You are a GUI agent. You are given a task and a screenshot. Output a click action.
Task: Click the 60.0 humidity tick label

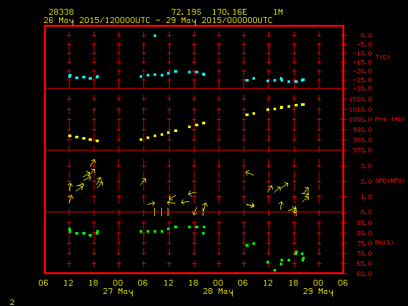(364, 273)
